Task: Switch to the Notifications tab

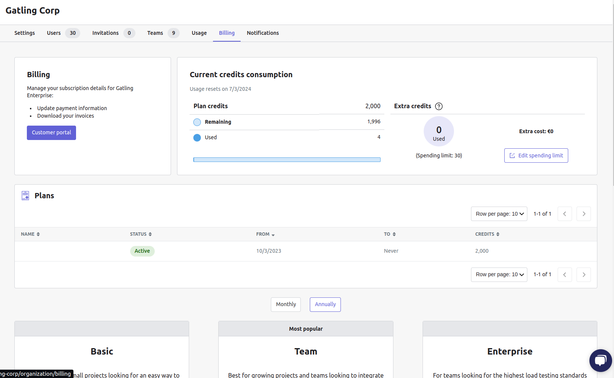Action: [x=263, y=33]
